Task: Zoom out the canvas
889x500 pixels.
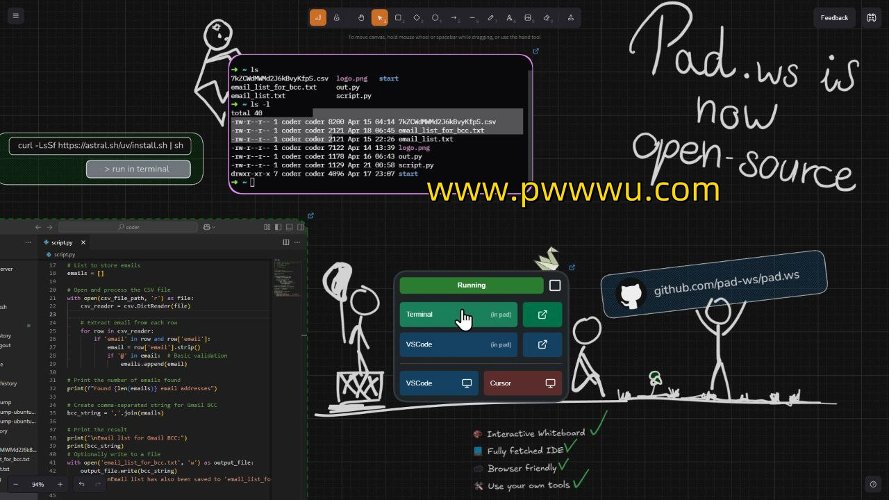Action: [16, 484]
